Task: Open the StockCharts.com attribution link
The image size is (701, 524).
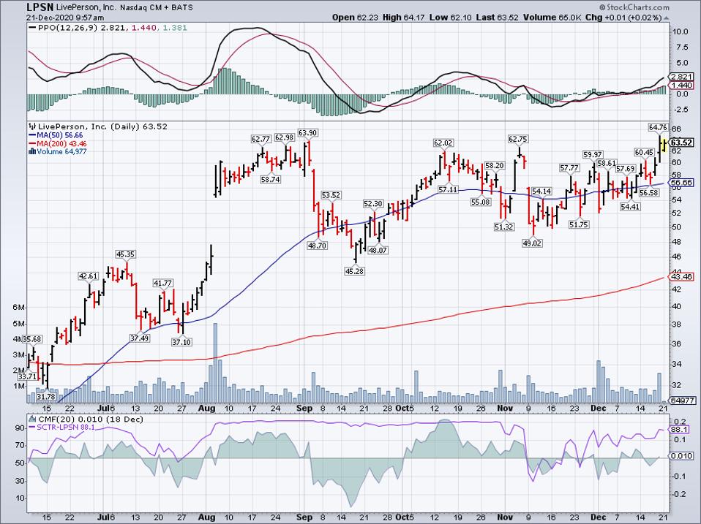Action: [637, 7]
